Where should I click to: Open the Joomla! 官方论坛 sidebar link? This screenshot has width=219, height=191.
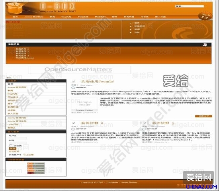click(17, 121)
